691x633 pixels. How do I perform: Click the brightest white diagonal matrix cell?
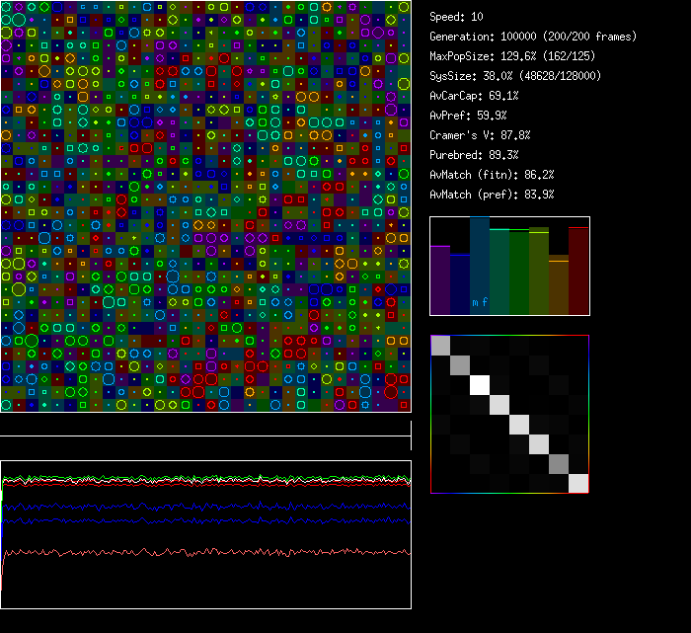point(481,385)
